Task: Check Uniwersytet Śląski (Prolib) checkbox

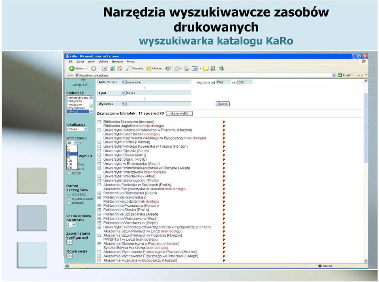Action: tap(99, 160)
